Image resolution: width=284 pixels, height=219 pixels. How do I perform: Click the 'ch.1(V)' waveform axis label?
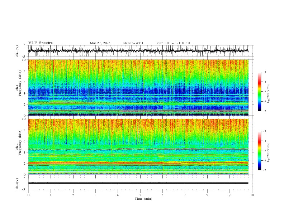(17, 51)
